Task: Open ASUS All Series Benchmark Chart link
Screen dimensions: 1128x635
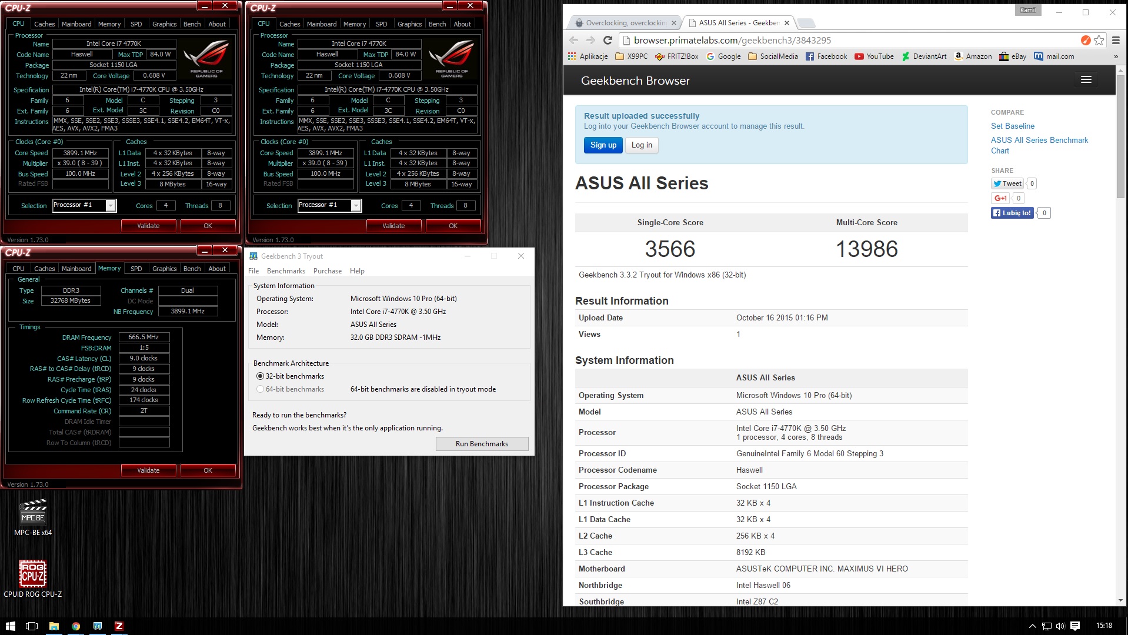Action: coord(1039,145)
